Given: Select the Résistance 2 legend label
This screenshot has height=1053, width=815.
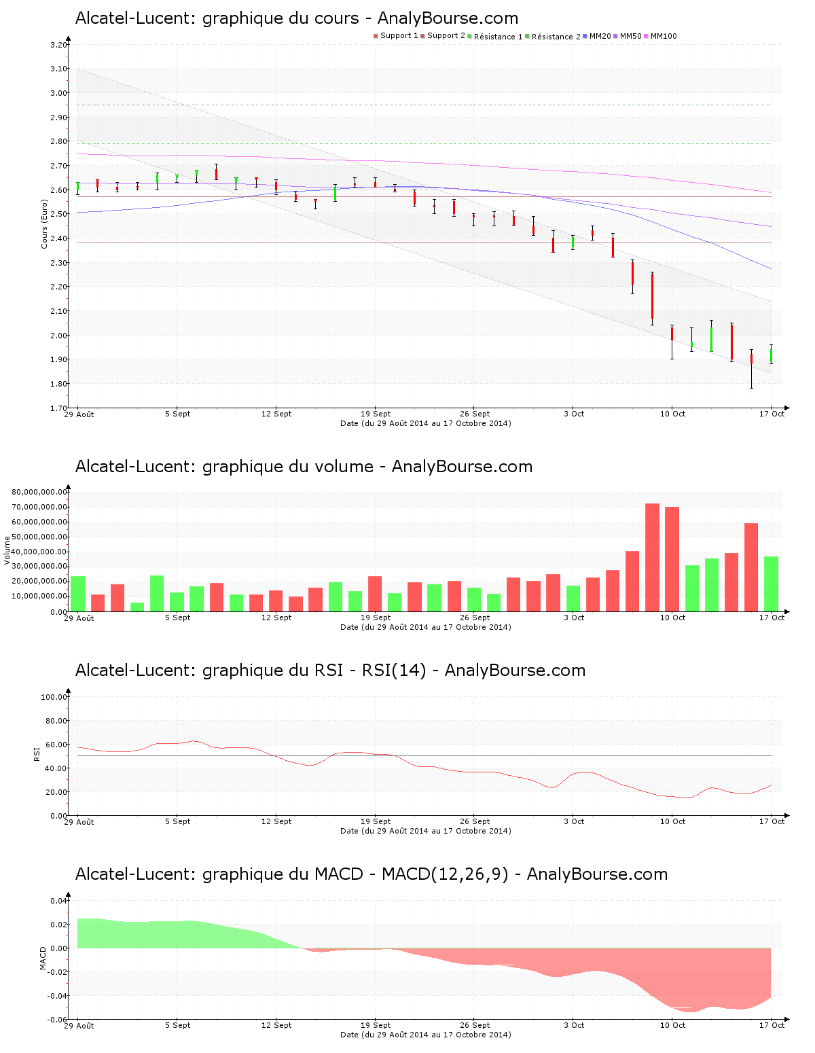Looking at the screenshot, I should click(556, 37).
